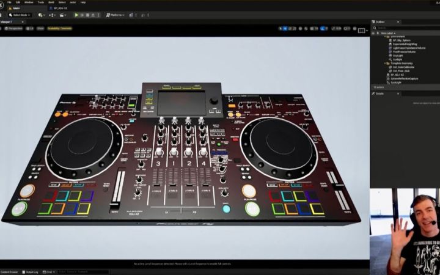440x275 pixels.
Task: Open the Blueprints dropdown in toolbar
Action: tap(52, 15)
